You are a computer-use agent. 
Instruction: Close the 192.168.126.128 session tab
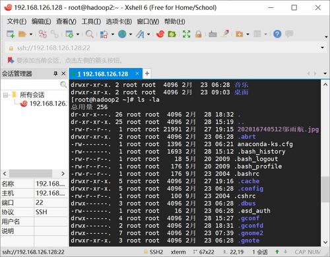point(137,73)
